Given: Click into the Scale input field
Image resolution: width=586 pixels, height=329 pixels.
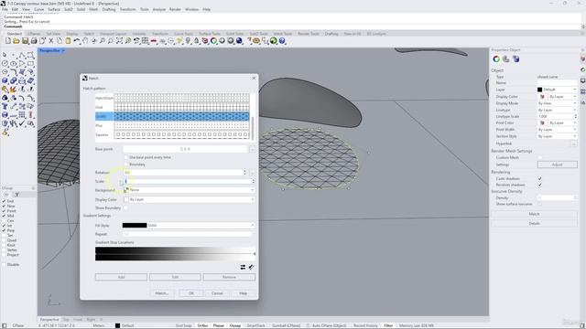Looking at the screenshot, I should 189,181.
